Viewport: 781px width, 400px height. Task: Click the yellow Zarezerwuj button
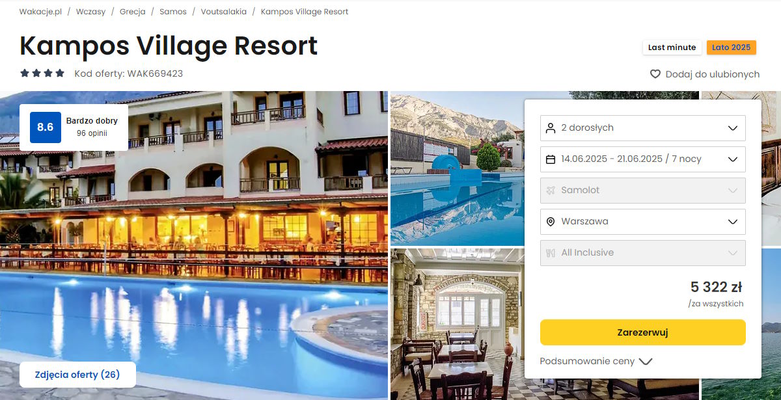pyautogui.click(x=643, y=332)
